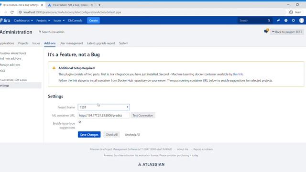Viewport: 306px width, 172px height.
Task: Click Back to project: TEST button
Action: click(287, 32)
